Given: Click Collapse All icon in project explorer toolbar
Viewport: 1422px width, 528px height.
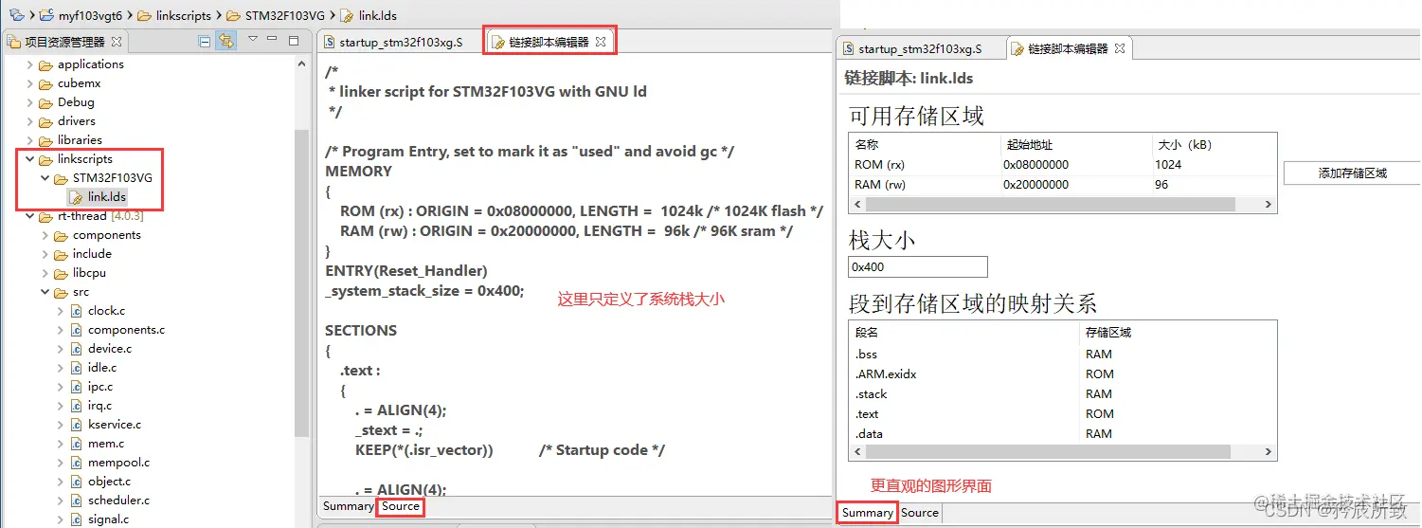Looking at the screenshot, I should (x=205, y=41).
